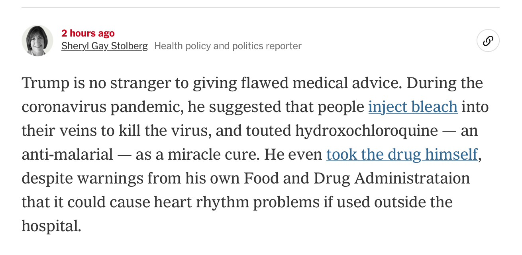This screenshot has width=522, height=255.
Task: Click the final word "hospital."
Action: tap(51, 226)
